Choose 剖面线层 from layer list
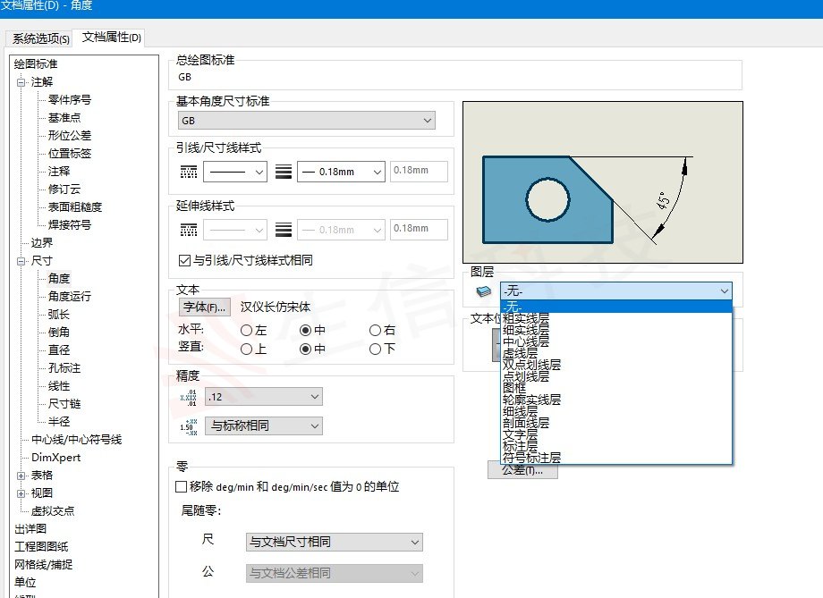Screen dimensions: 823x598 (616, 423)
